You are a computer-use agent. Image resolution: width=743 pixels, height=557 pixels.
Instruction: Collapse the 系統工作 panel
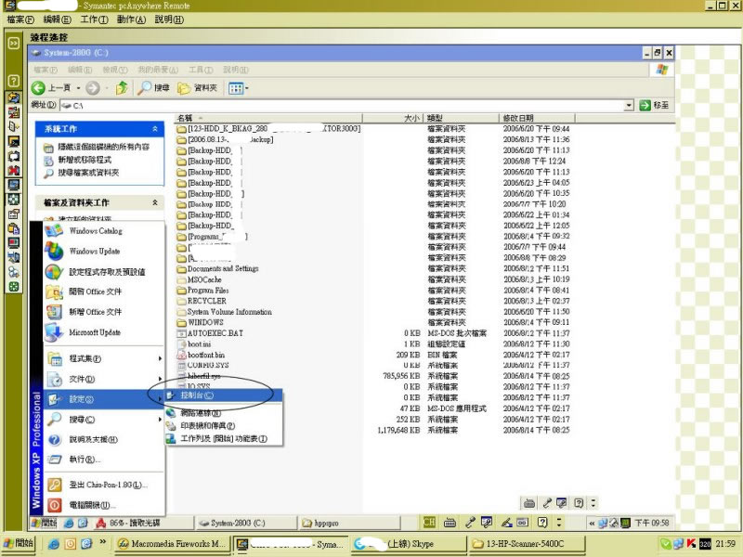point(155,129)
